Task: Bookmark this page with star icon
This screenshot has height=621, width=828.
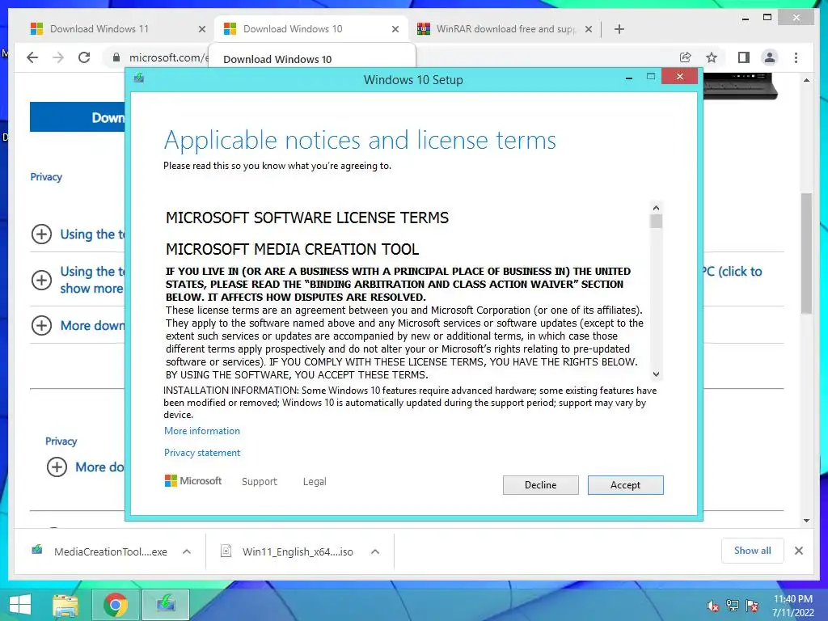Action: 712,57
